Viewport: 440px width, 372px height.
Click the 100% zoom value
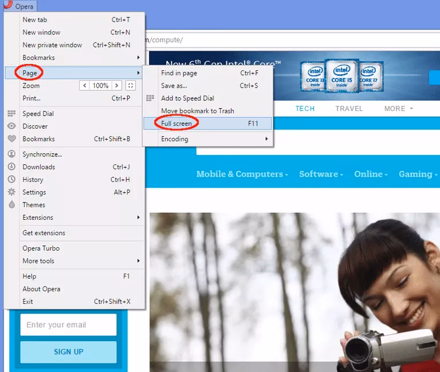tap(100, 85)
